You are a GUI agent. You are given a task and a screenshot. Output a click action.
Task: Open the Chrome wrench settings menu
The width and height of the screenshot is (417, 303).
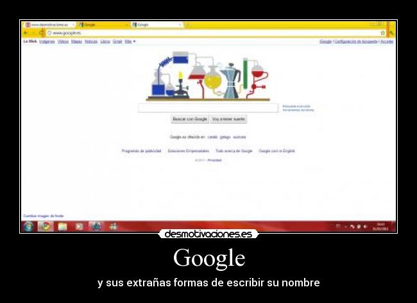(x=391, y=33)
